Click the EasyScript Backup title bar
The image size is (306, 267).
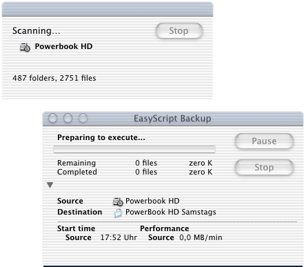pyautogui.click(x=173, y=119)
